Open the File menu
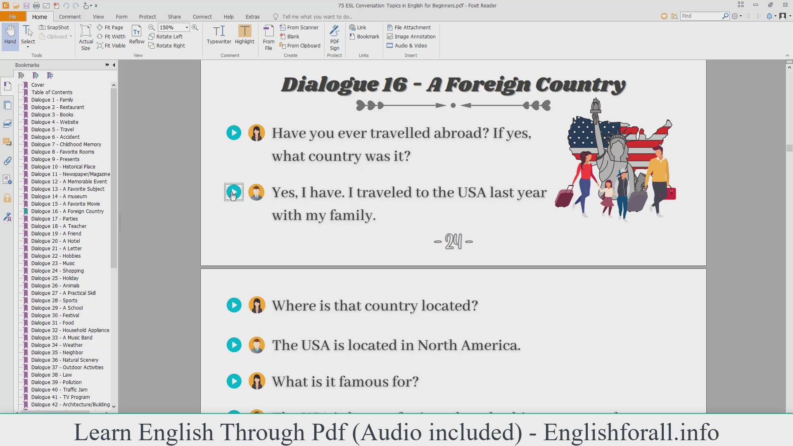Screen dimensions: 793x446 pos(13,17)
